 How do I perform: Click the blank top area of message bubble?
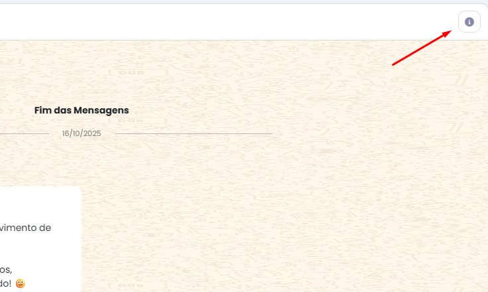pyautogui.click(x=40, y=202)
